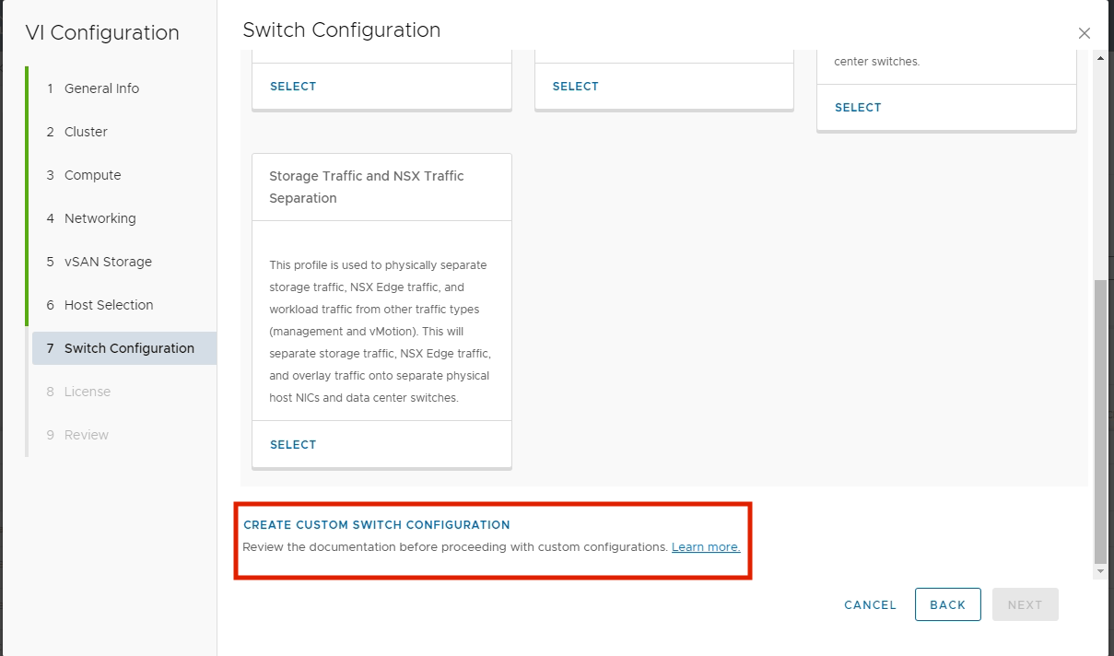Click the scrollbar up arrow
The width and height of the screenshot is (1114, 656).
1099,57
